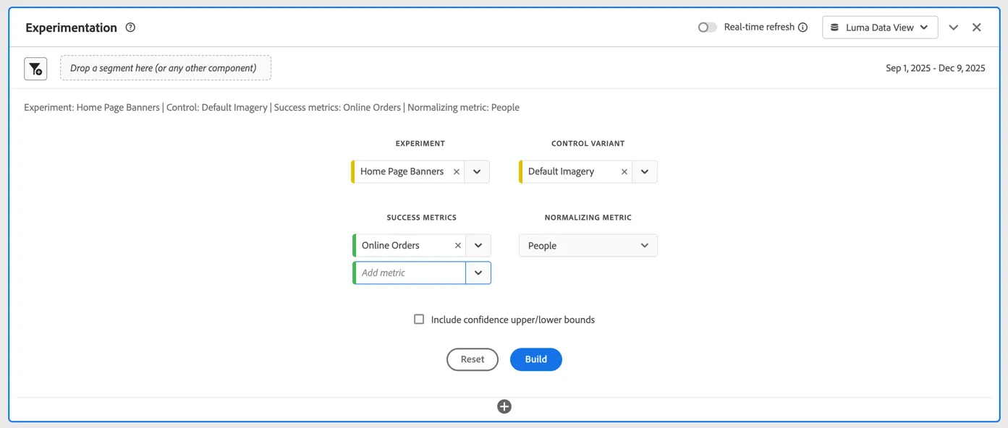The width and height of the screenshot is (1008, 428).
Task: Click the plus icon at panel bottom
Action: click(504, 407)
